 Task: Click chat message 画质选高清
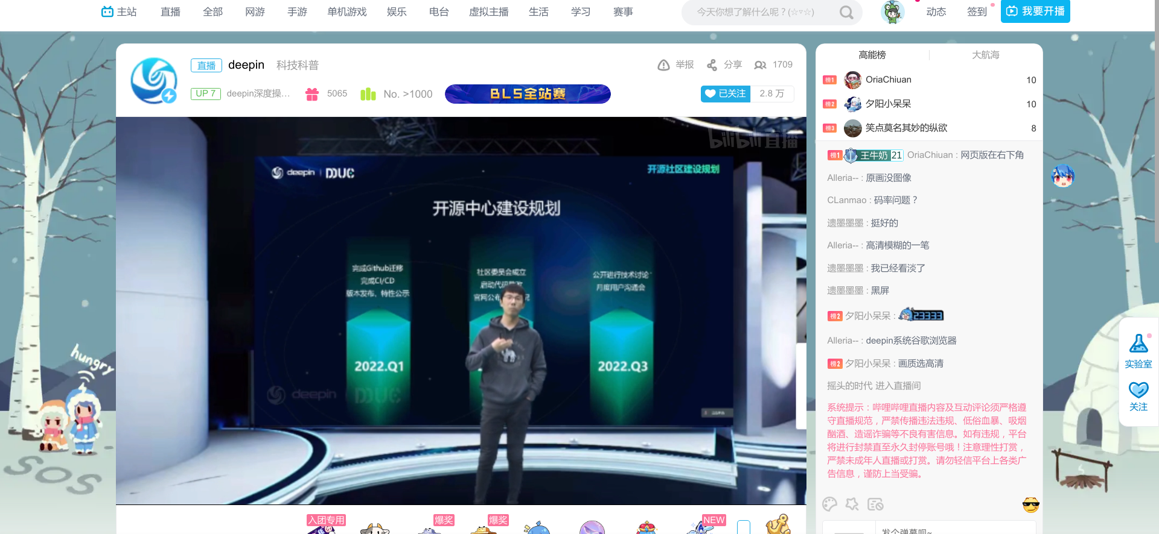pyautogui.click(x=921, y=363)
